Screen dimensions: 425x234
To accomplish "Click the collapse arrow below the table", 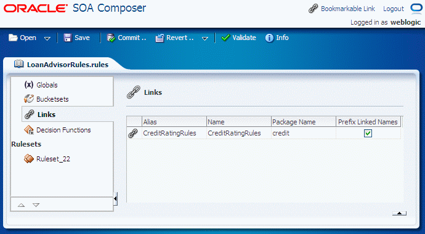I will click(399, 214).
